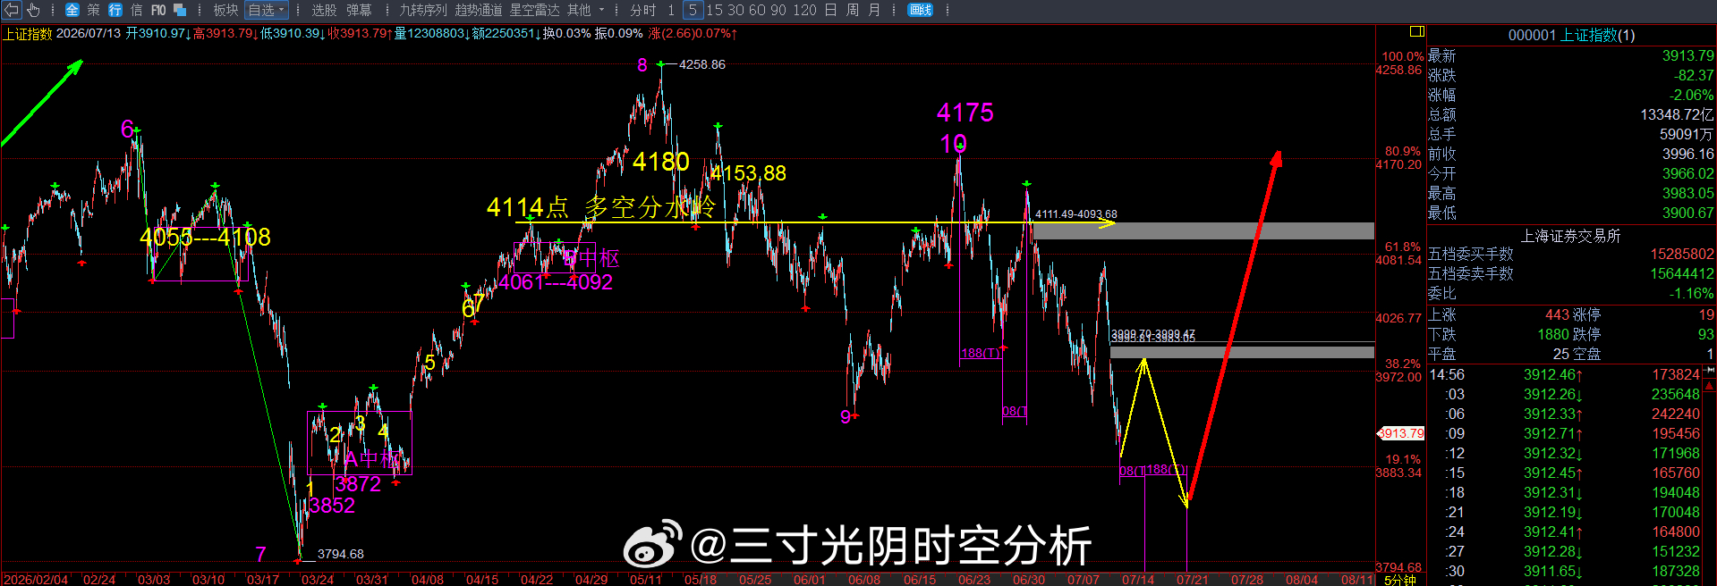Screen dimensions: 1717x586
Task: Click the 总额 value 13348.72亿
Action: point(1677,114)
